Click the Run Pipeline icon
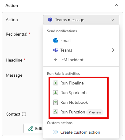 56,83
